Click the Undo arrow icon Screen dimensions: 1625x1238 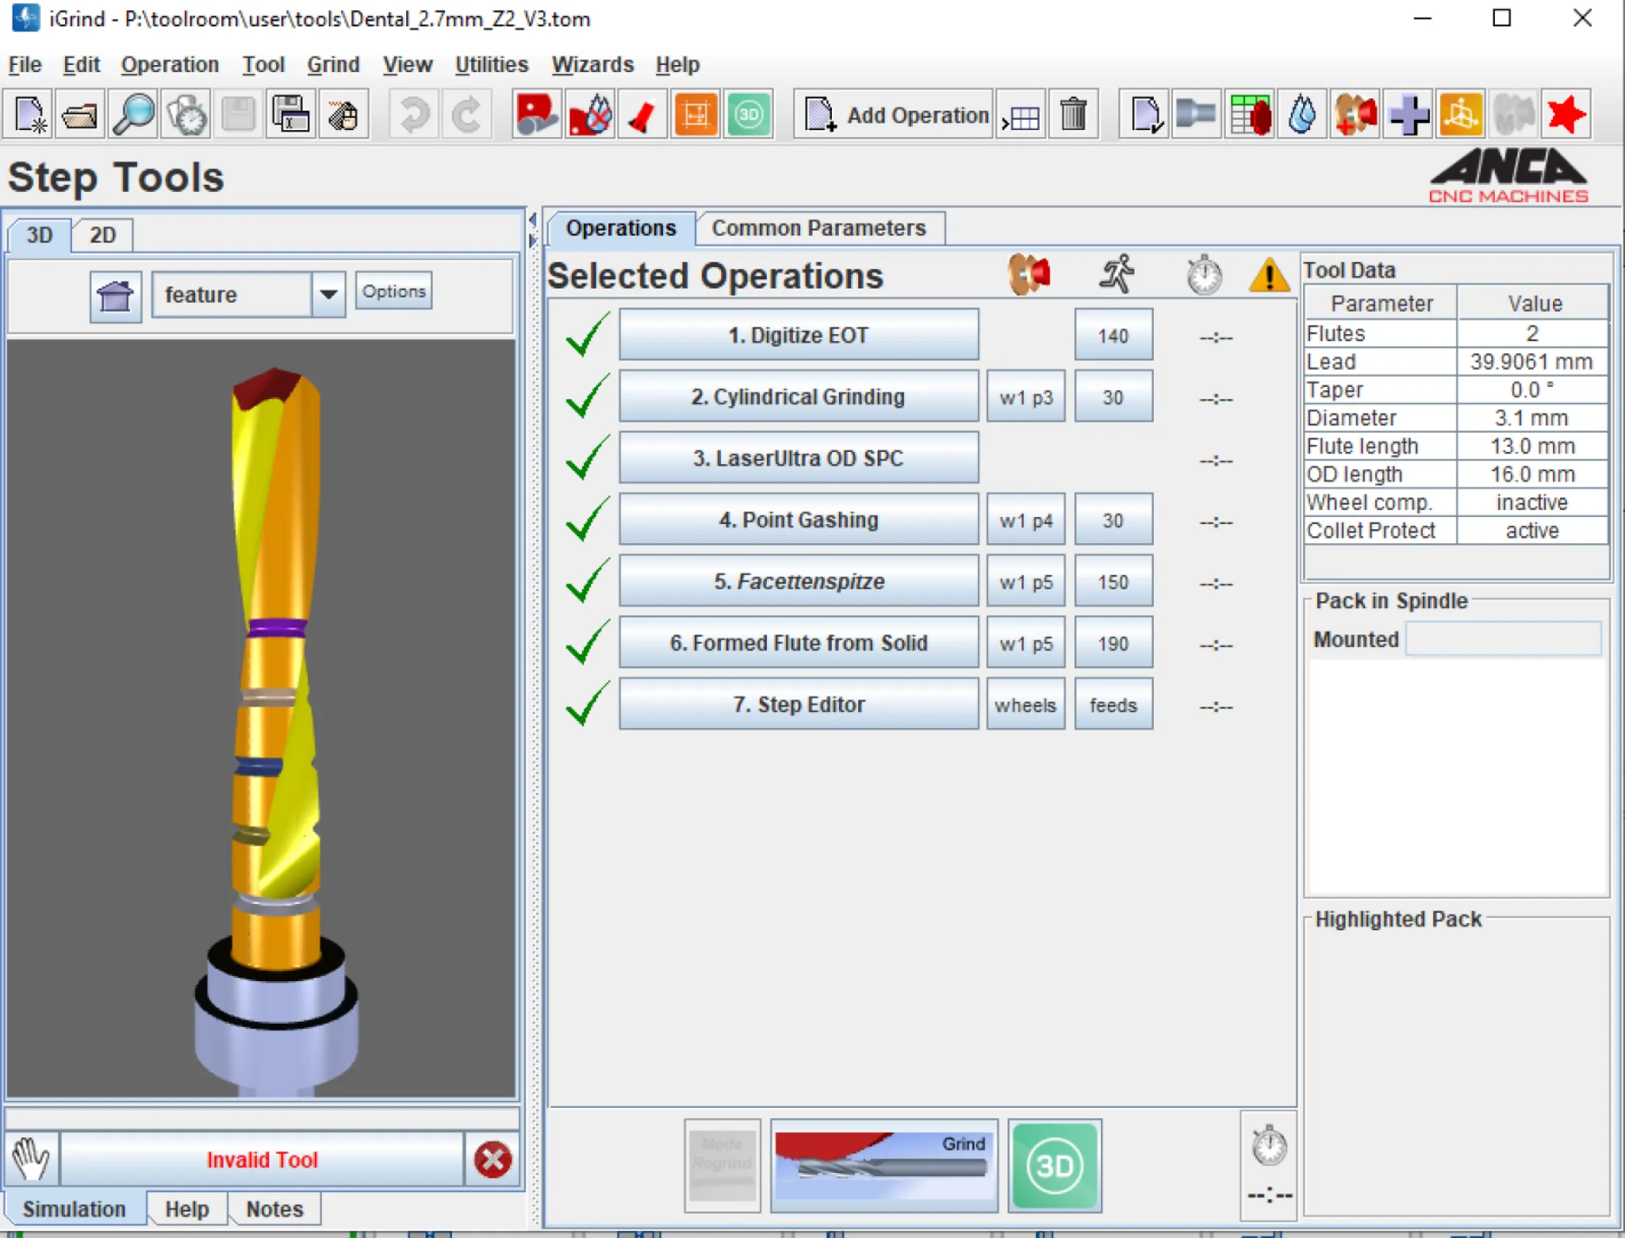click(x=414, y=115)
